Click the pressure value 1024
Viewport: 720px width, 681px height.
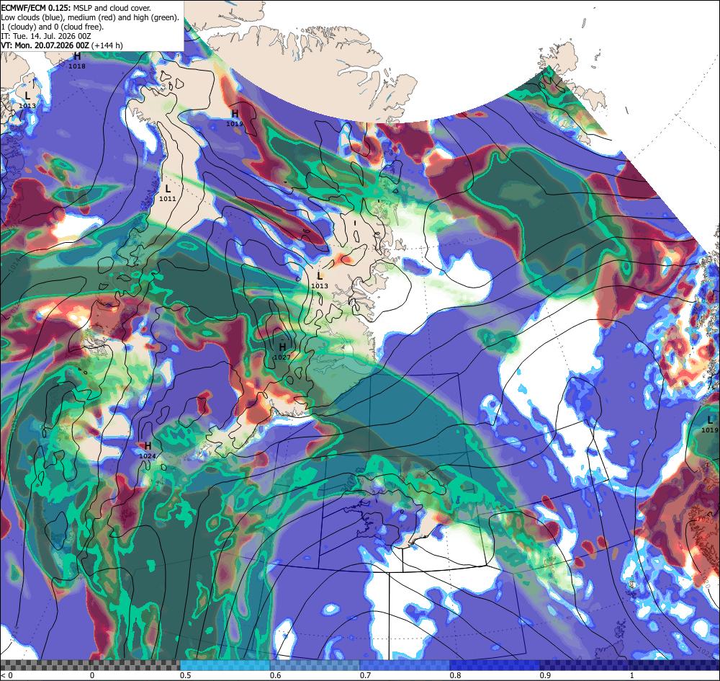148,456
